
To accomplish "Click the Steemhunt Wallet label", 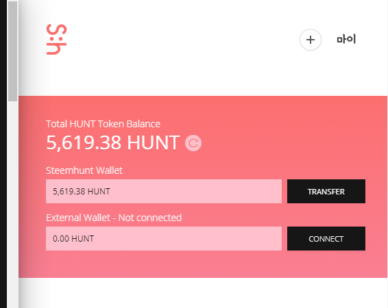I will [84, 170].
